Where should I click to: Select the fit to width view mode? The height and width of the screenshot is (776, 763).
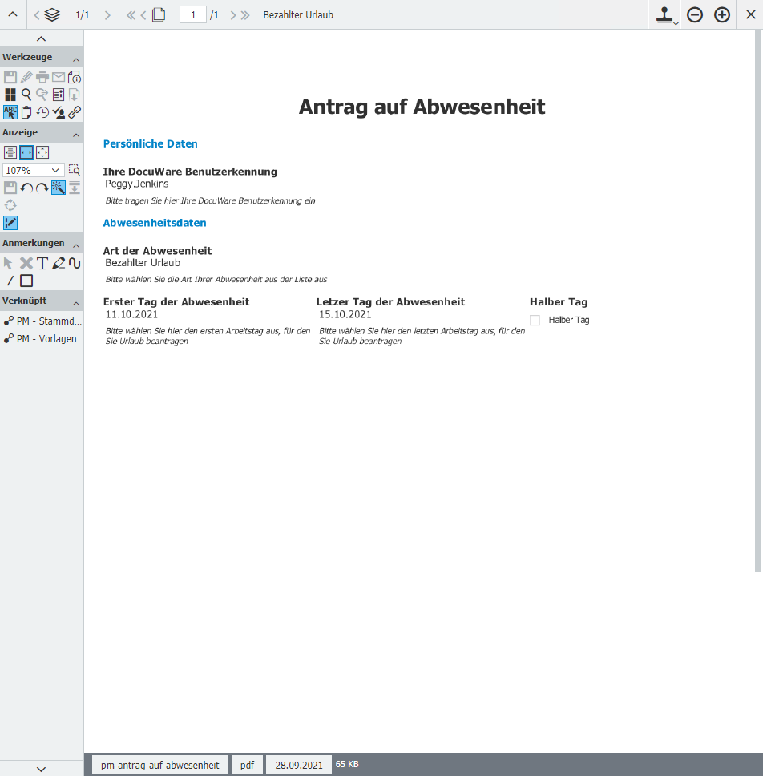coord(26,152)
